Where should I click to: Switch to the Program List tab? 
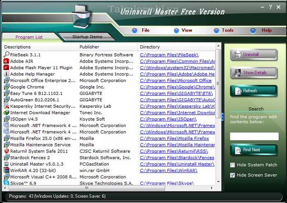(x=29, y=37)
